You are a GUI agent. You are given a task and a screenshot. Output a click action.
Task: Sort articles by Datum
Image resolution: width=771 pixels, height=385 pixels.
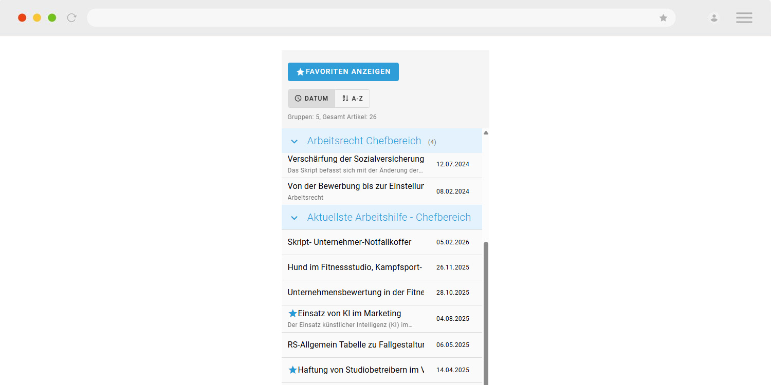[311, 99]
